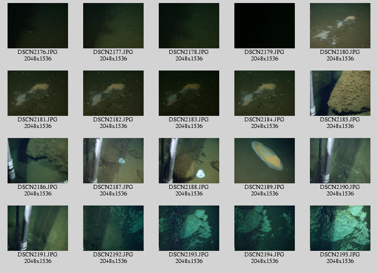The width and height of the screenshot is (378, 273).
Task: Click the filename label DSCN2184.JPG
Action: point(265,119)
